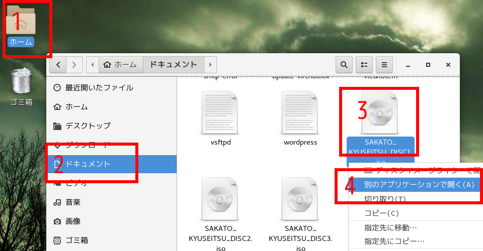Choose Open With Other Application menu entry
This screenshot has height=251, width=483.
419,185
